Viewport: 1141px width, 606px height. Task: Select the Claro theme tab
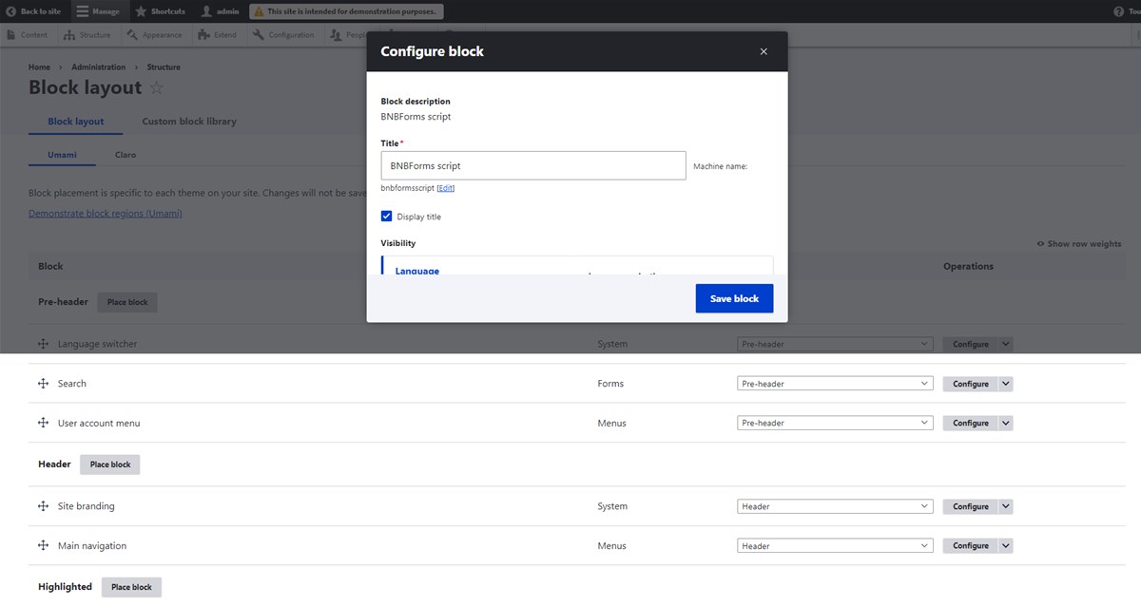(x=126, y=155)
